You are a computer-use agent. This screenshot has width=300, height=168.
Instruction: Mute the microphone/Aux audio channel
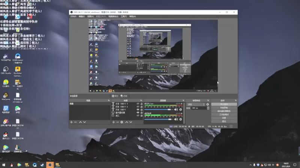point(176,109)
